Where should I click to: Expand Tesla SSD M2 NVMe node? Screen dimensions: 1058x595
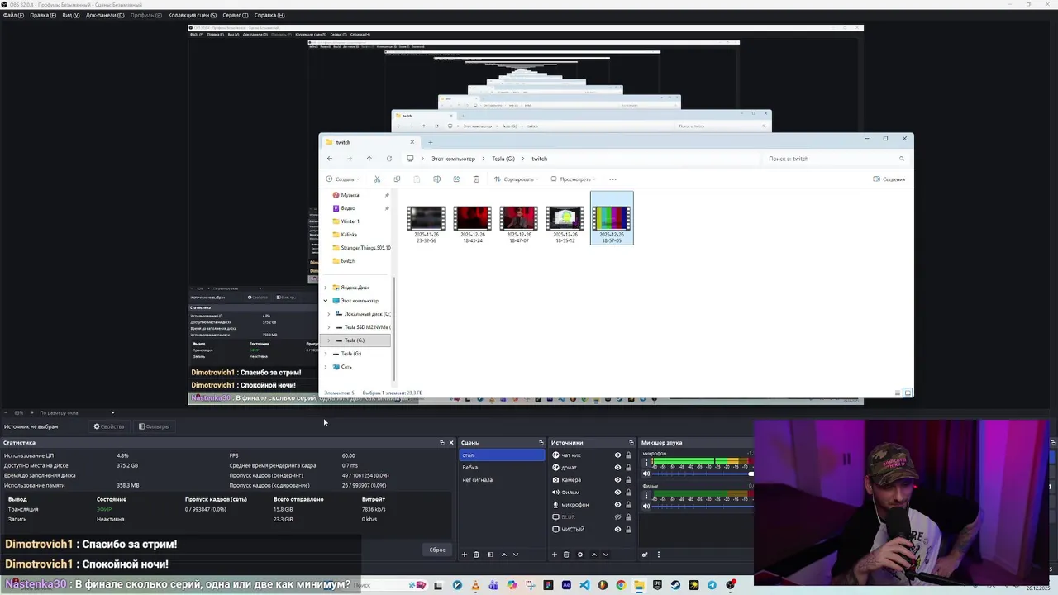[329, 327]
